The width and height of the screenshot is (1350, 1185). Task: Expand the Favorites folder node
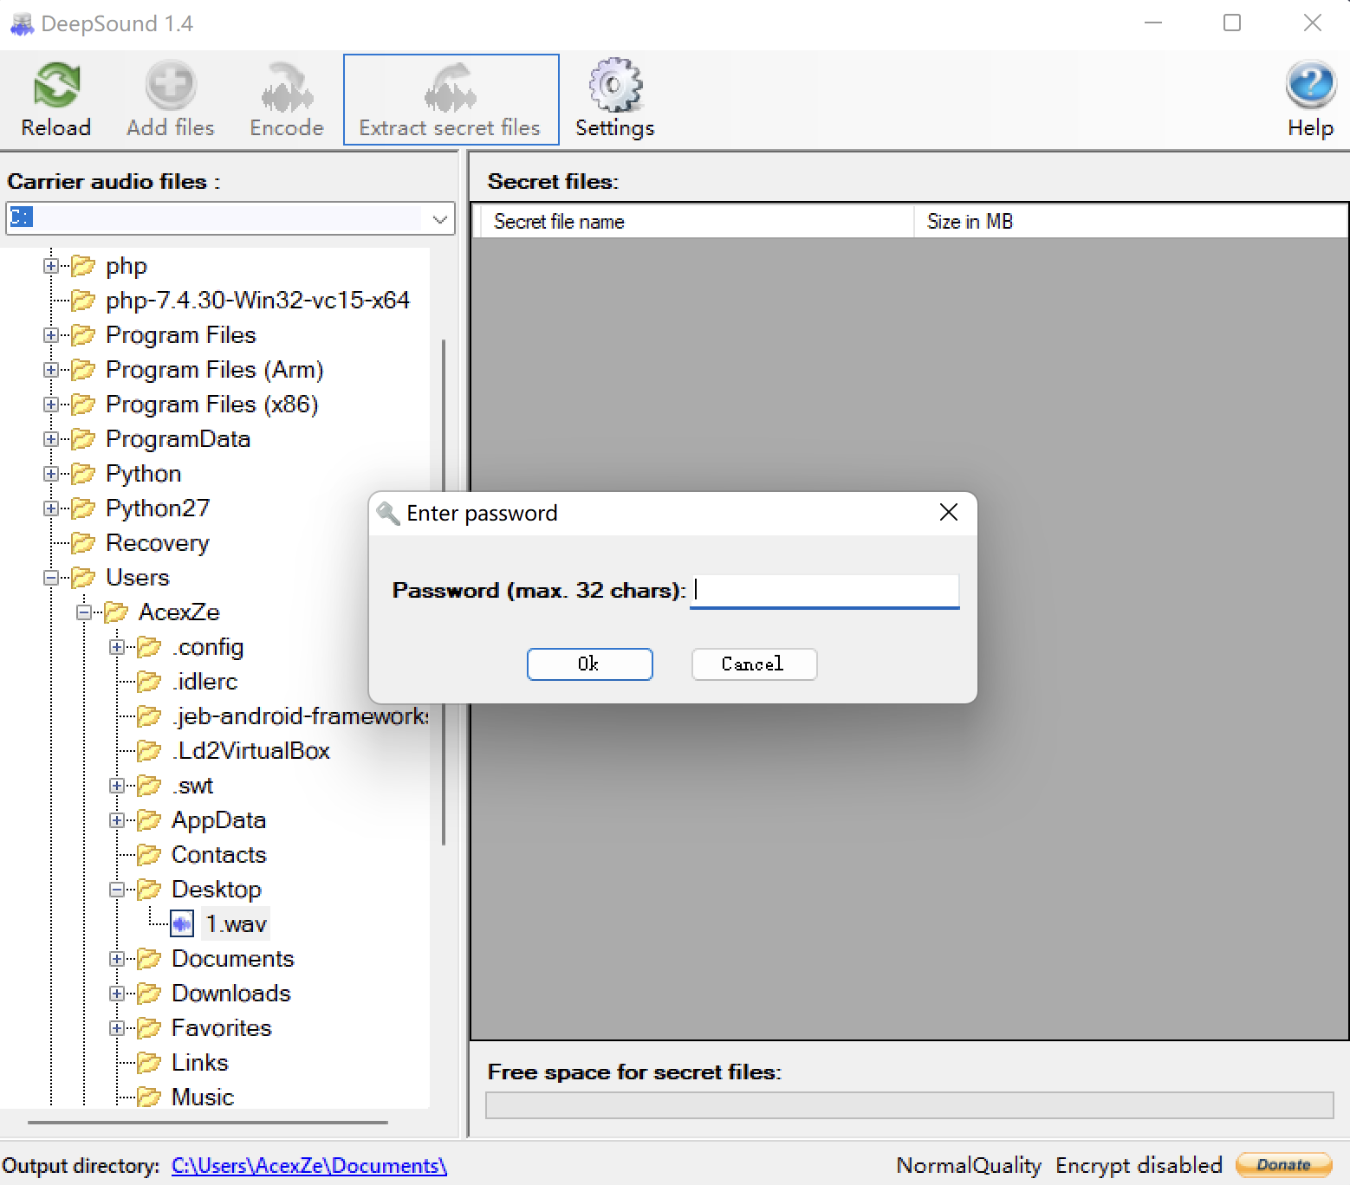point(117,1028)
